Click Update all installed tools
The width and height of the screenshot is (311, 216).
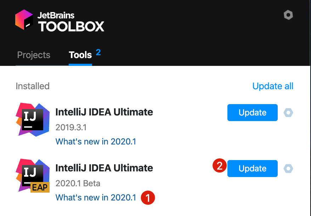(273, 86)
